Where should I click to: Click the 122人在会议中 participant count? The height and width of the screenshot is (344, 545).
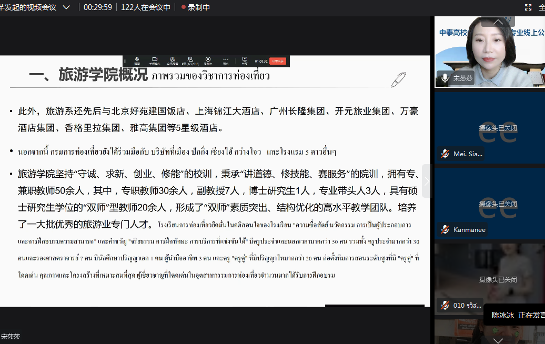pos(145,7)
